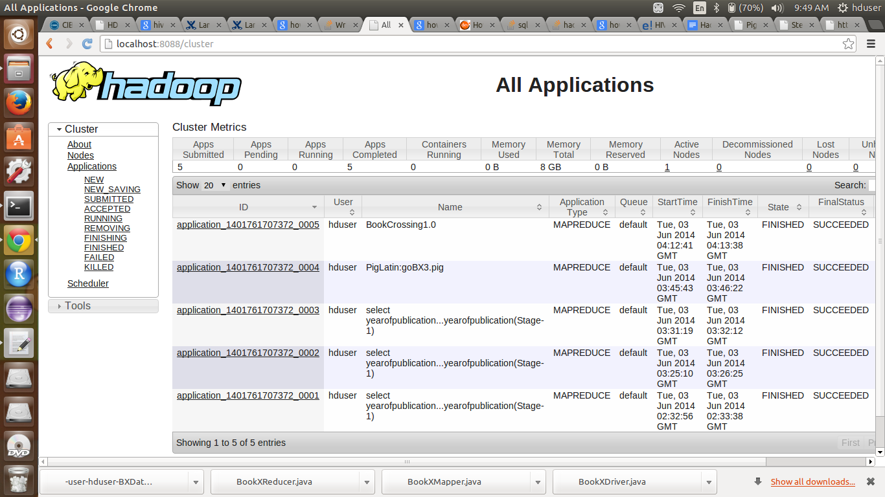The width and height of the screenshot is (885, 497).
Task: Open the Chrome hamburger menu
Action: pyautogui.click(x=871, y=44)
